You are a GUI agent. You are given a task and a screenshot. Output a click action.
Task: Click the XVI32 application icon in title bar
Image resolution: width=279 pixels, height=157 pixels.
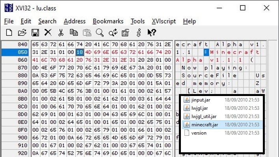point(9,8)
